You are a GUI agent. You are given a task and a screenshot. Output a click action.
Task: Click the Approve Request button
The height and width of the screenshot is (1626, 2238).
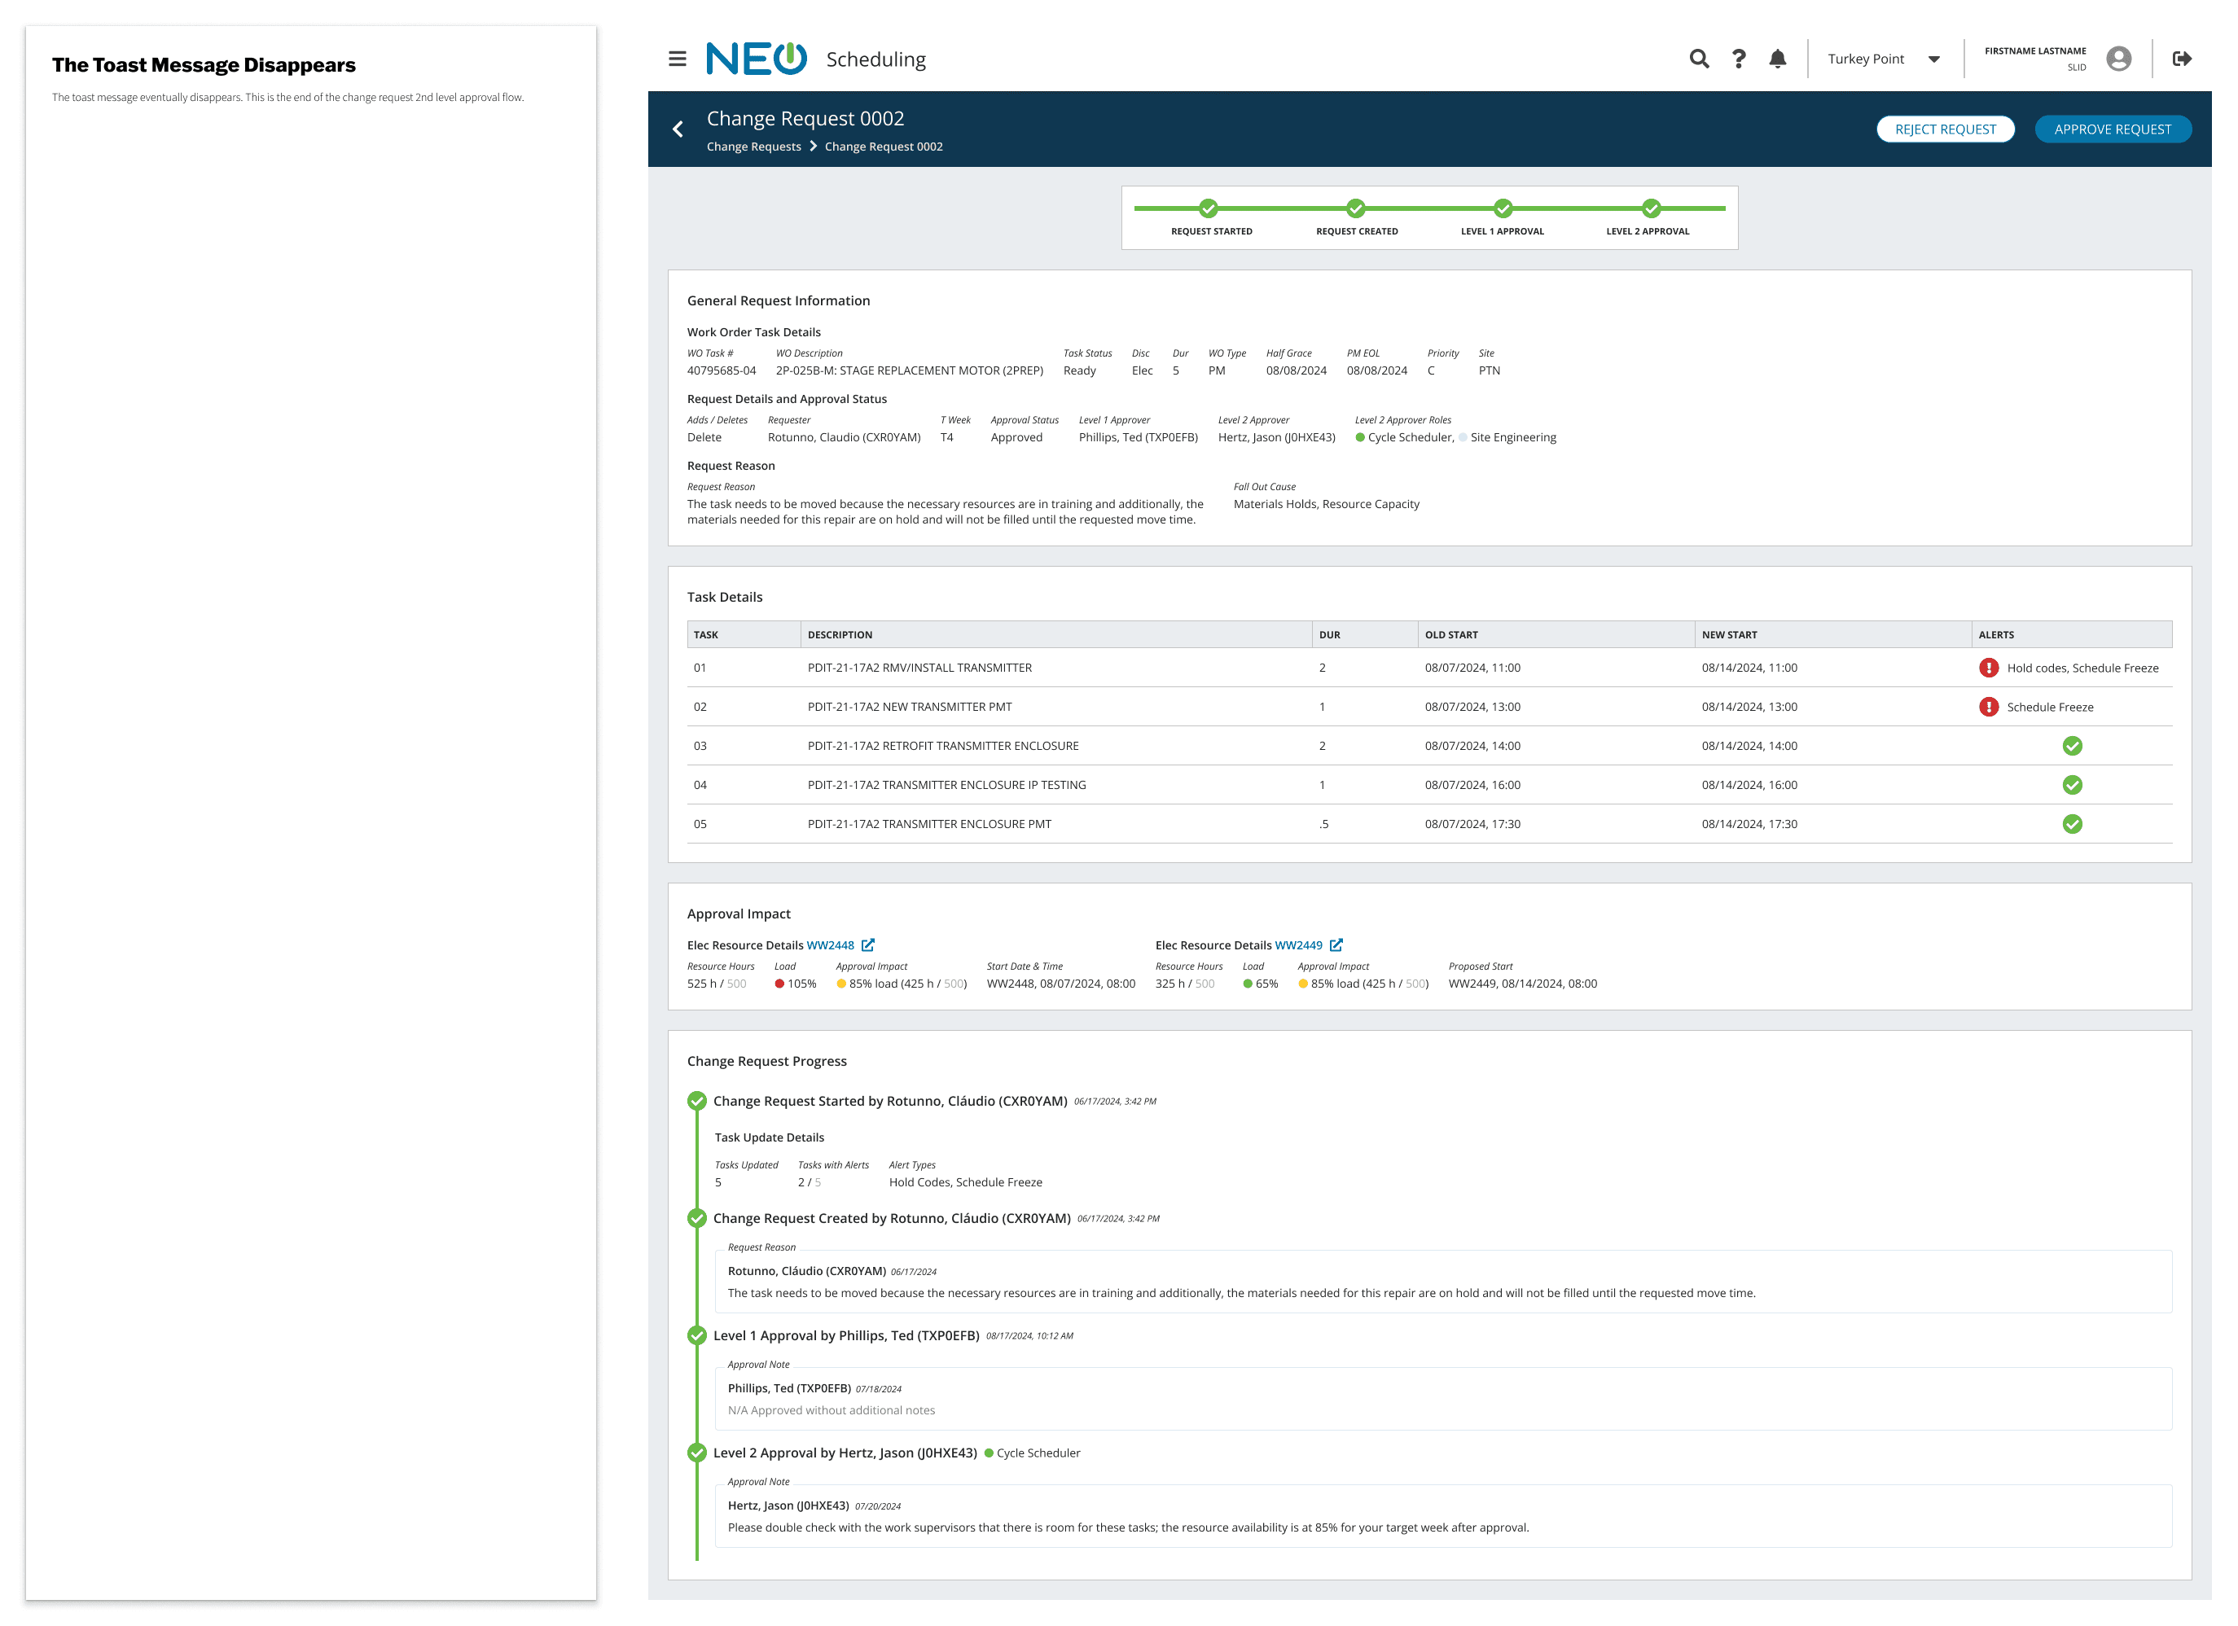(2113, 129)
